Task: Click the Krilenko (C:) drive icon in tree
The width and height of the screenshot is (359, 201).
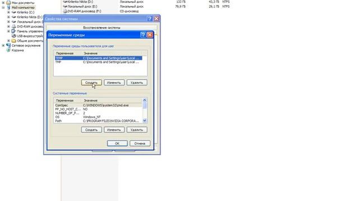Action: (x=13, y=12)
